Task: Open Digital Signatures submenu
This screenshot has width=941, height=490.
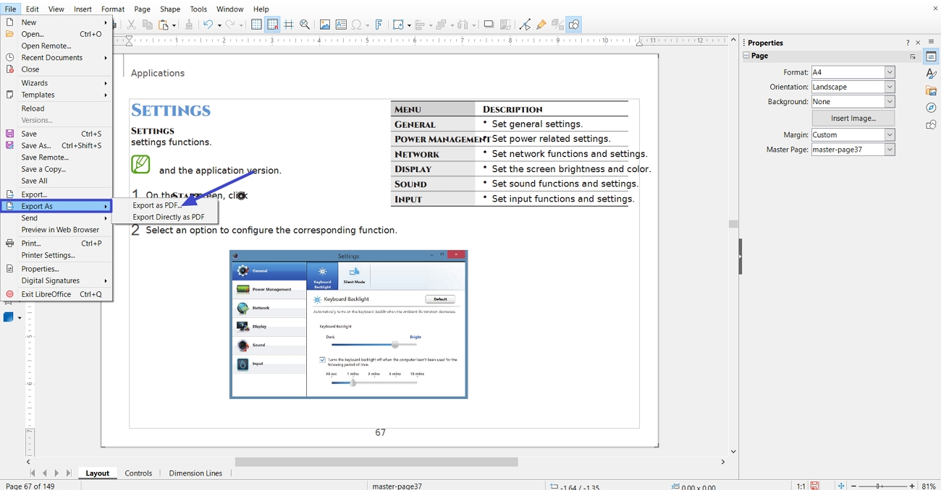Action: [x=56, y=280]
